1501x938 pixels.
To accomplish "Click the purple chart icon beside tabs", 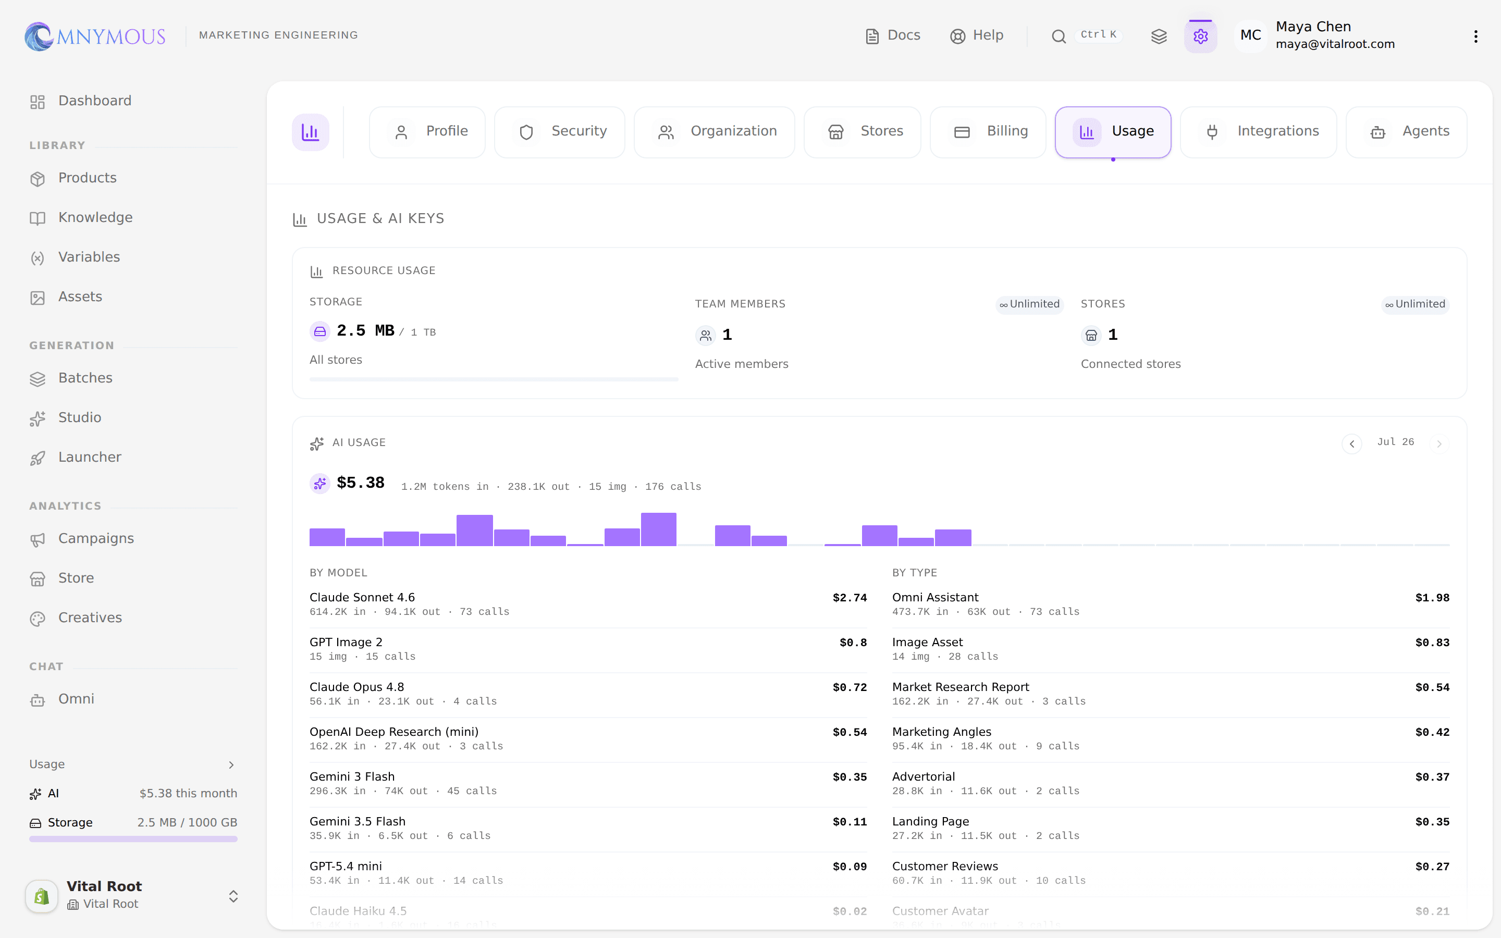I will pos(310,132).
